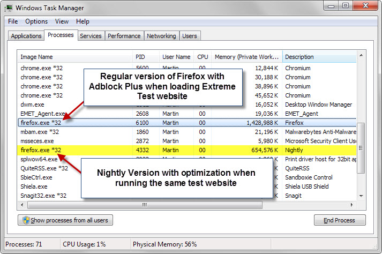This screenshot has width=382, height=254.
Task: Click the scroll up arrow of process list
Action: coord(361,55)
